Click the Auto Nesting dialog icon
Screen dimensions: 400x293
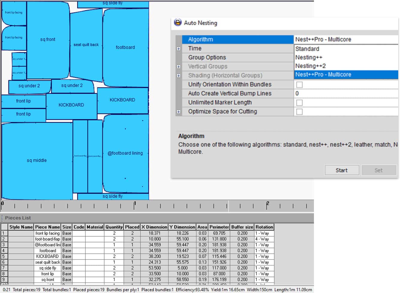tap(177, 23)
